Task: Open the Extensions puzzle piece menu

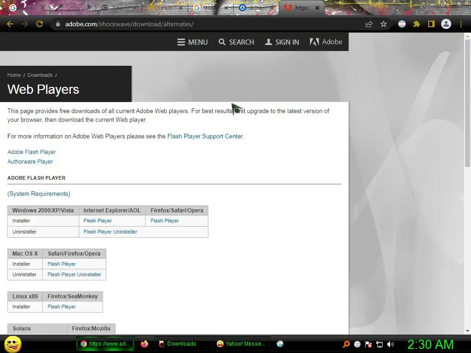Action: 417,24
